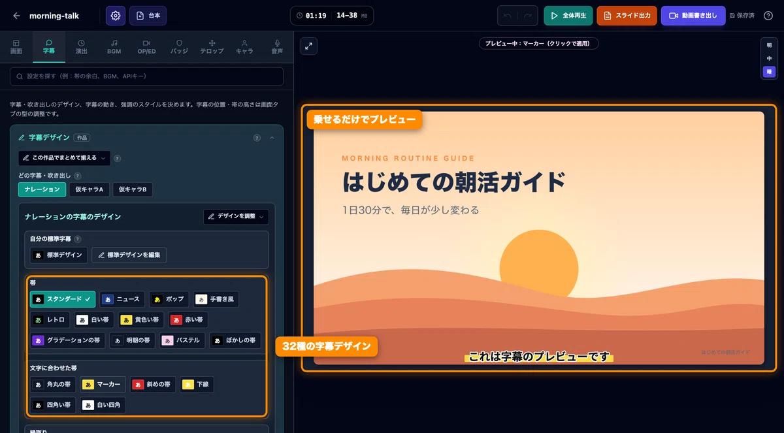784x433 pixels.
Task: Set preview brightness to 明
Action: pyautogui.click(x=769, y=46)
